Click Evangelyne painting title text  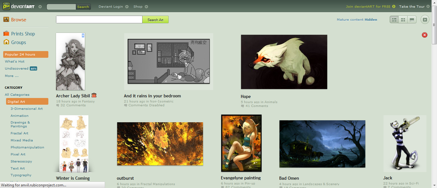click(241, 178)
